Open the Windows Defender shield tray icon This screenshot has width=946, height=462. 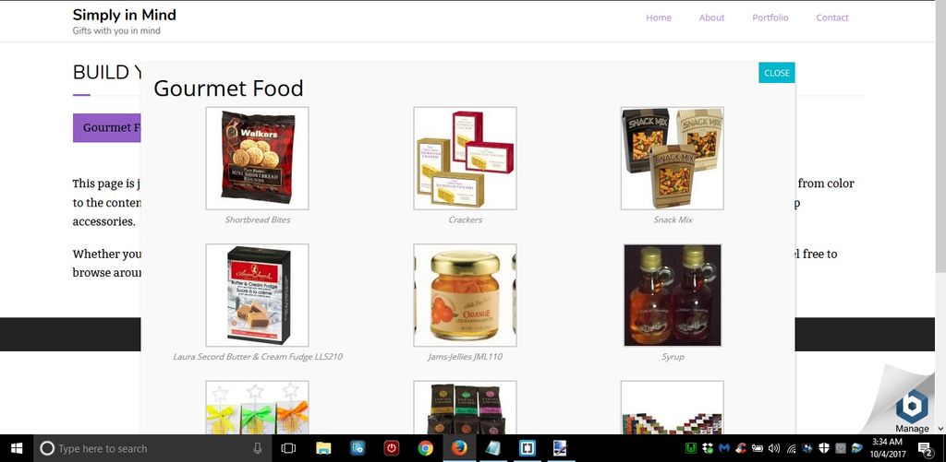[824, 448]
